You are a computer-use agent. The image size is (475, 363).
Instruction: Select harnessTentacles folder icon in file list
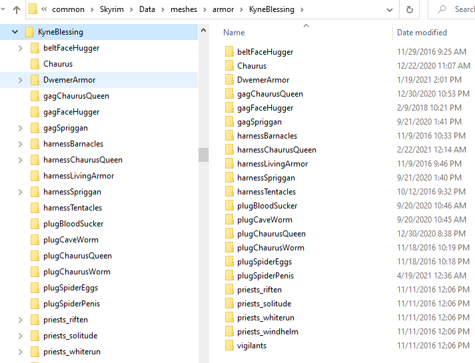pyautogui.click(x=229, y=192)
